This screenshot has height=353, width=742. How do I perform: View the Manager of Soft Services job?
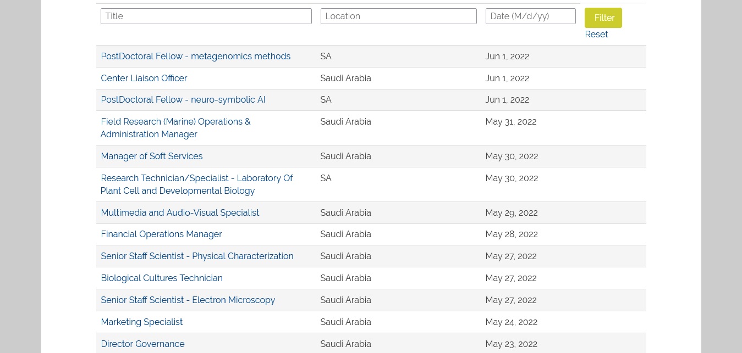click(x=151, y=156)
